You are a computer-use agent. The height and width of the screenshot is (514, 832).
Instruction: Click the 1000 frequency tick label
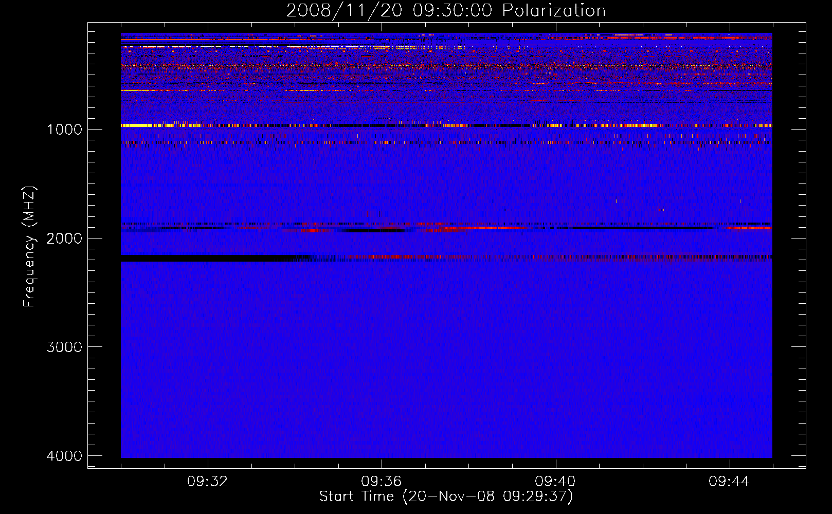click(x=64, y=130)
